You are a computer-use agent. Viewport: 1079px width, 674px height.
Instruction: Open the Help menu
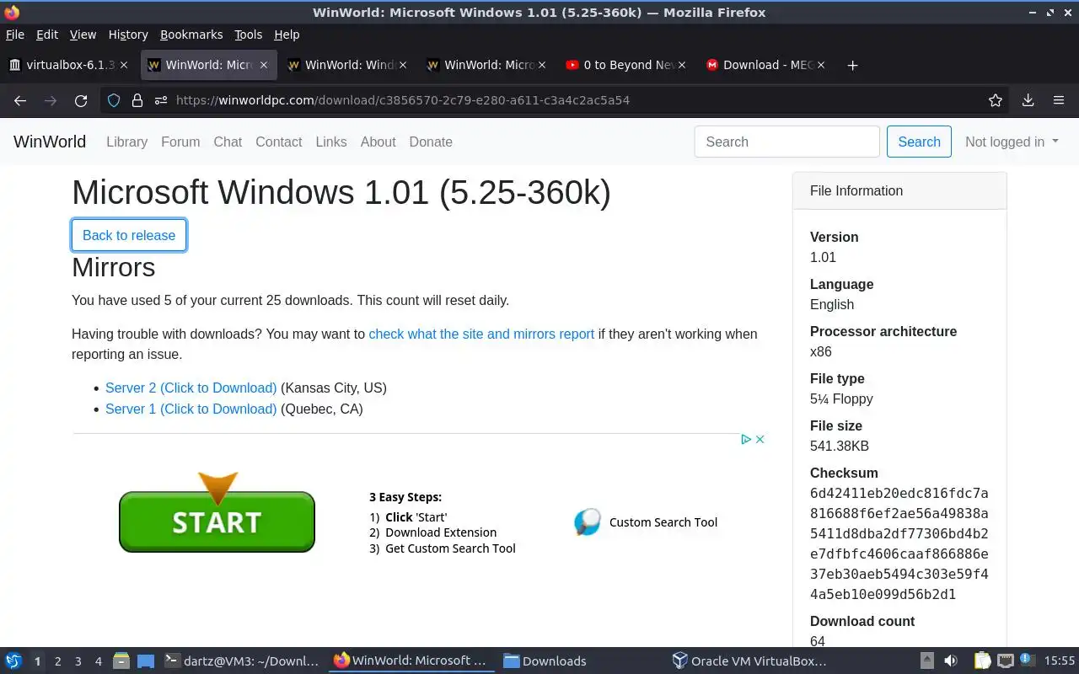point(287,35)
